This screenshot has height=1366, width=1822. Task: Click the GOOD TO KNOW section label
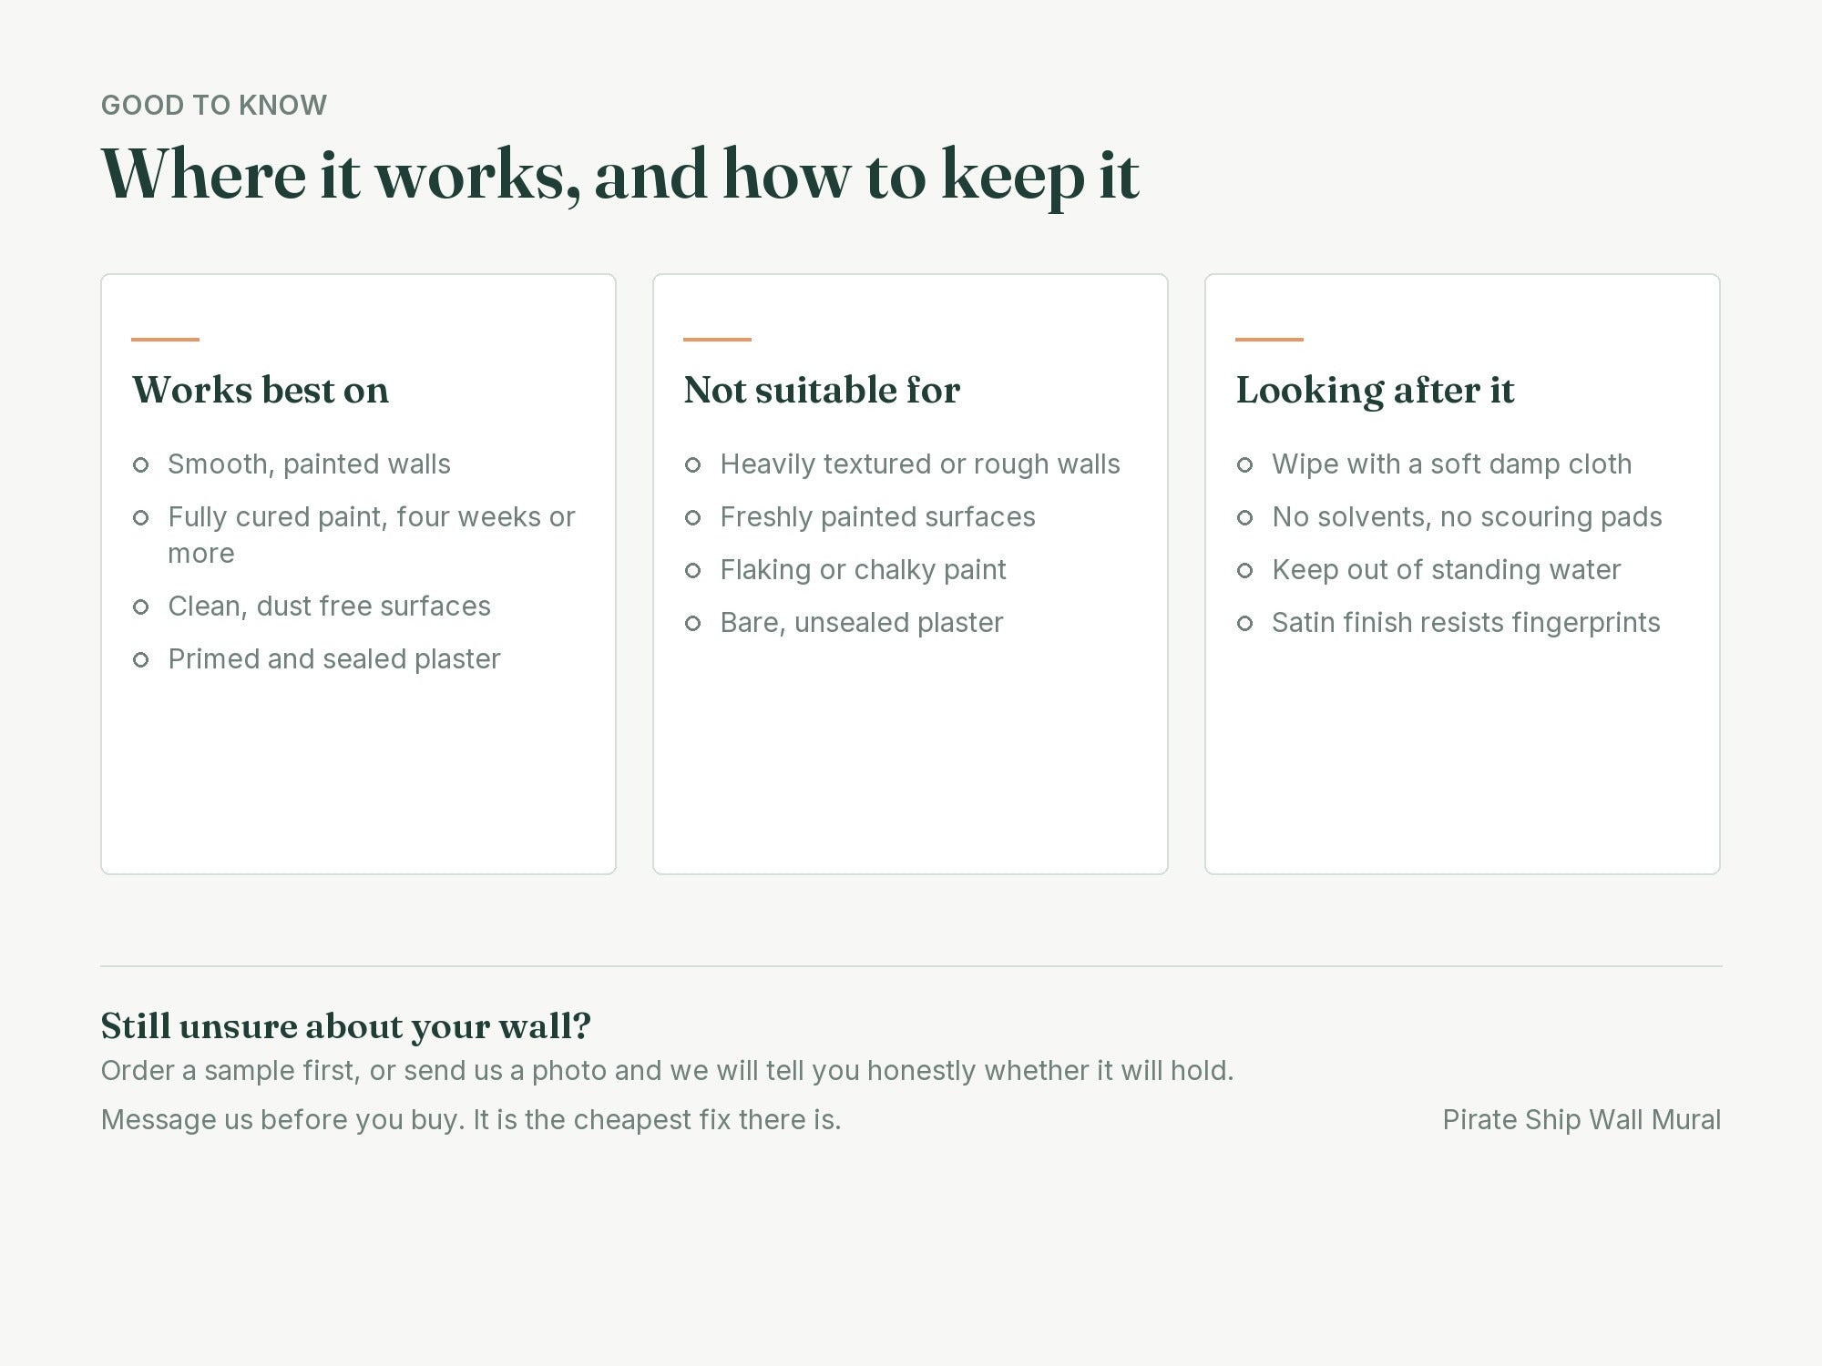tap(214, 105)
